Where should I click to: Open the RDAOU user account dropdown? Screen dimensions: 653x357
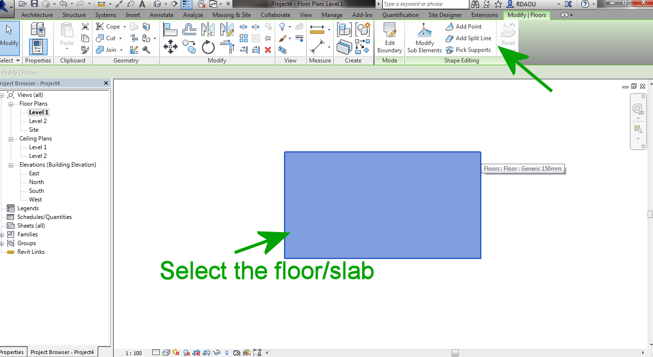coord(559,4)
